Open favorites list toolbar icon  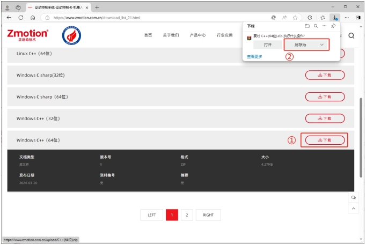click(x=323, y=18)
